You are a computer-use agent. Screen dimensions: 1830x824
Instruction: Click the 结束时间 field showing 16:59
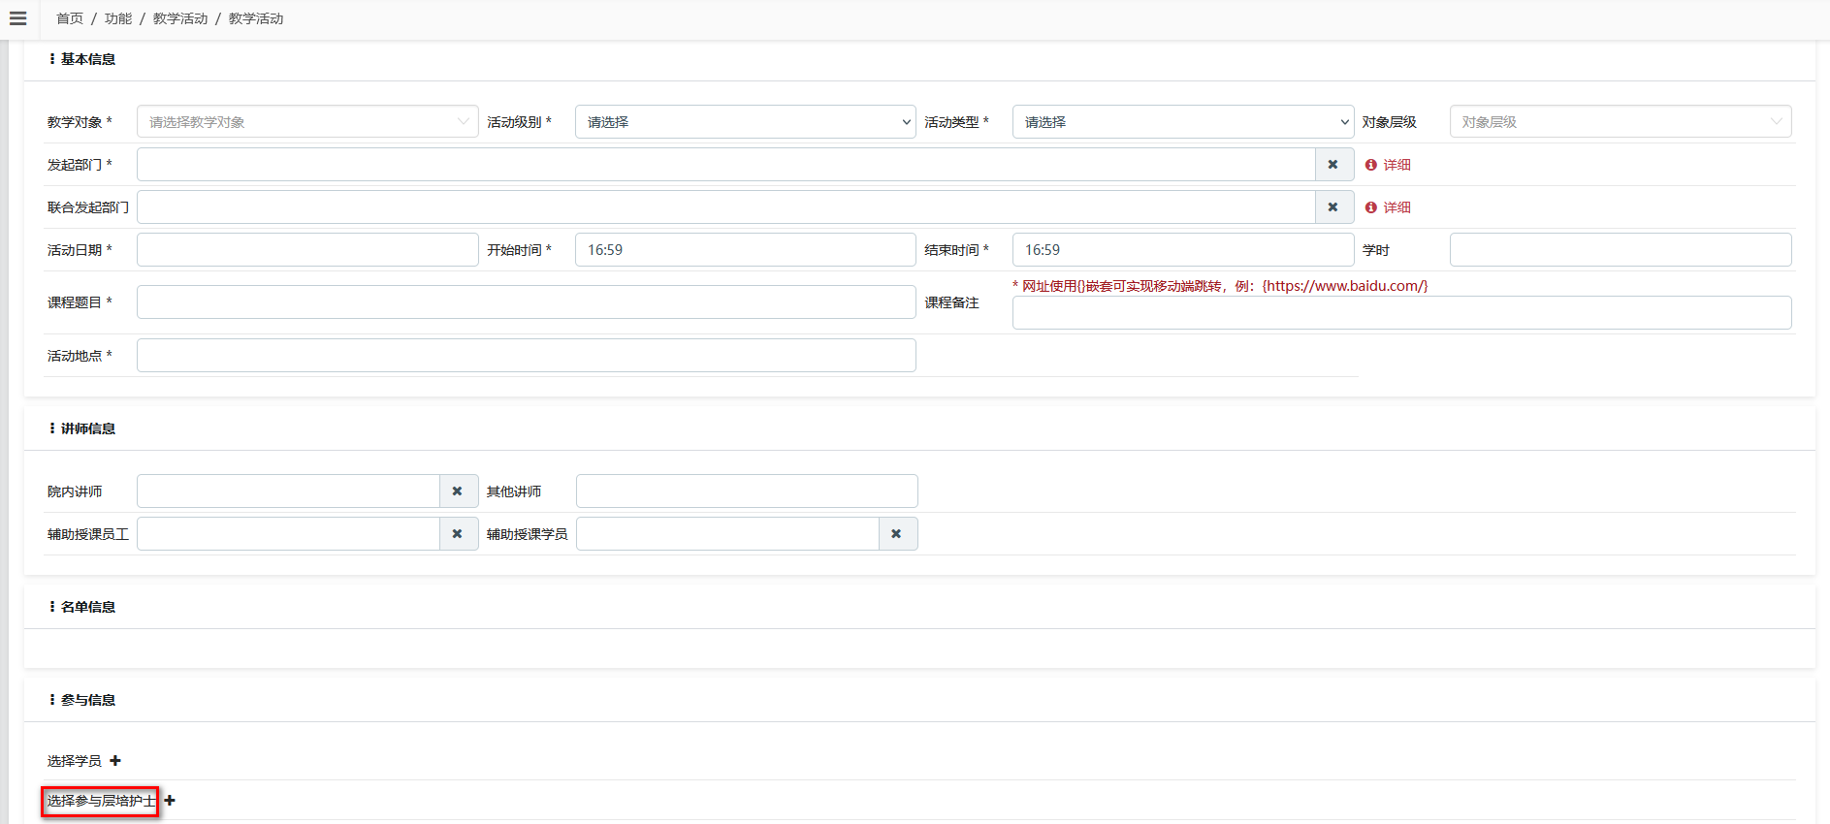pyautogui.click(x=1183, y=250)
